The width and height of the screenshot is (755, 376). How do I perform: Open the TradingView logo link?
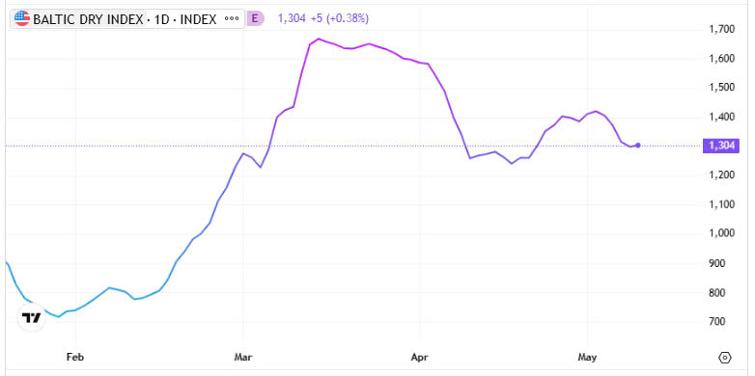pyautogui.click(x=32, y=317)
